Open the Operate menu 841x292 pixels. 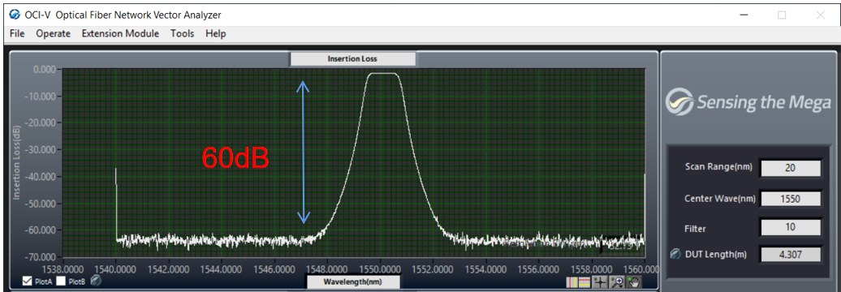click(53, 33)
